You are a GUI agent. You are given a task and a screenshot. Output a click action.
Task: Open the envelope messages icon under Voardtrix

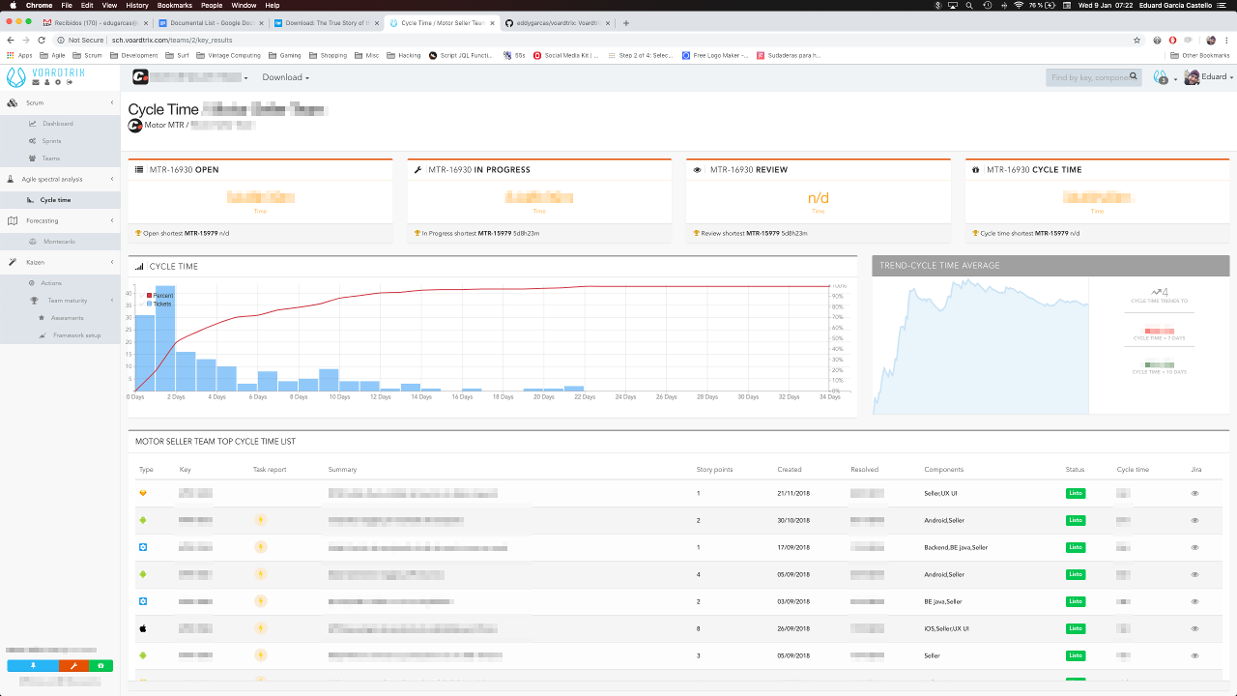point(35,83)
